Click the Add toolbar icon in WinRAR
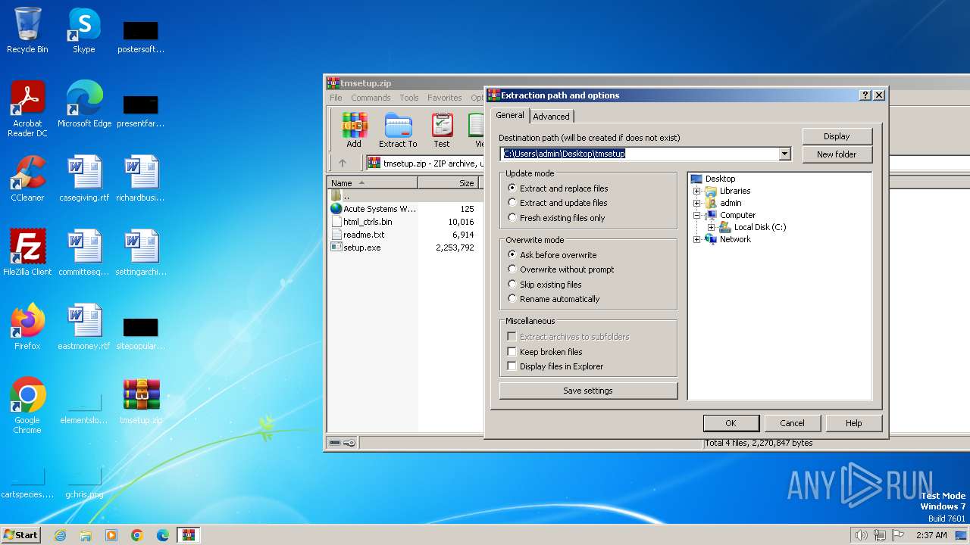Image resolution: width=970 pixels, height=545 pixels. (354, 130)
